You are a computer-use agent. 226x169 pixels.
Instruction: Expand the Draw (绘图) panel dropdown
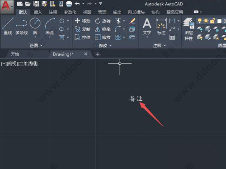tap(36, 45)
